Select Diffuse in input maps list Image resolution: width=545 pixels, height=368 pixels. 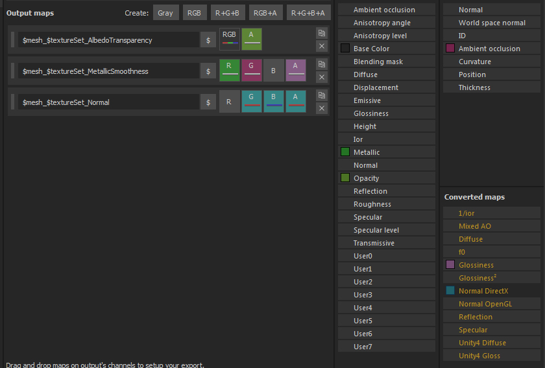click(387, 75)
